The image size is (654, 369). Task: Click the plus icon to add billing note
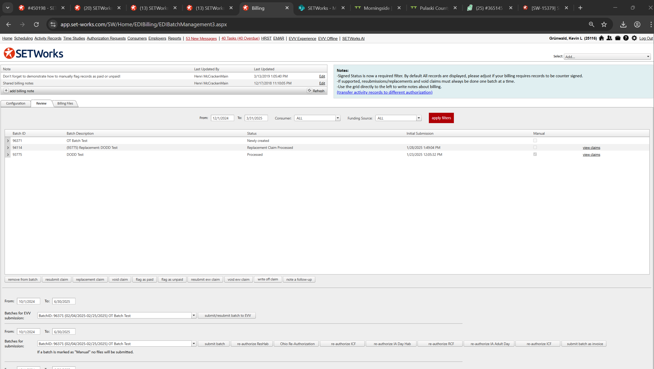6,91
